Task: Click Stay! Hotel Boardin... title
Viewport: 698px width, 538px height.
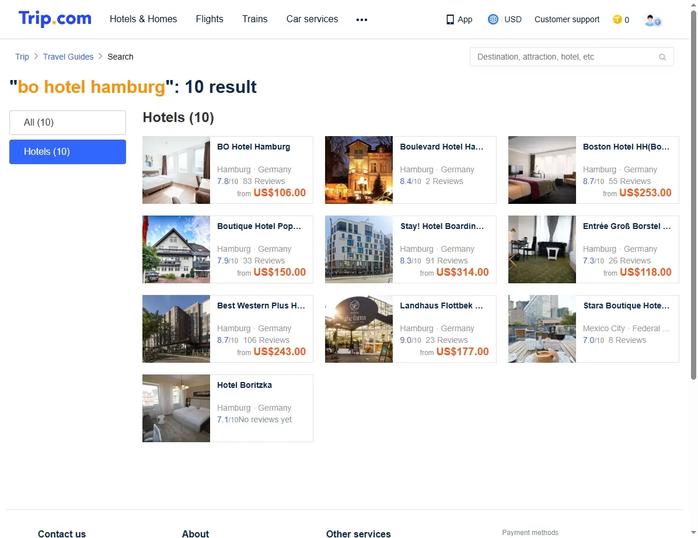Action: [x=442, y=226]
